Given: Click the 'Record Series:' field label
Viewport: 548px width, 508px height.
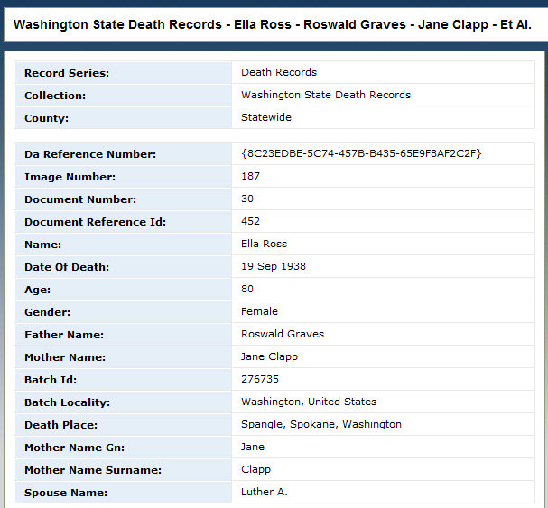Looking at the screenshot, I should point(67,72).
